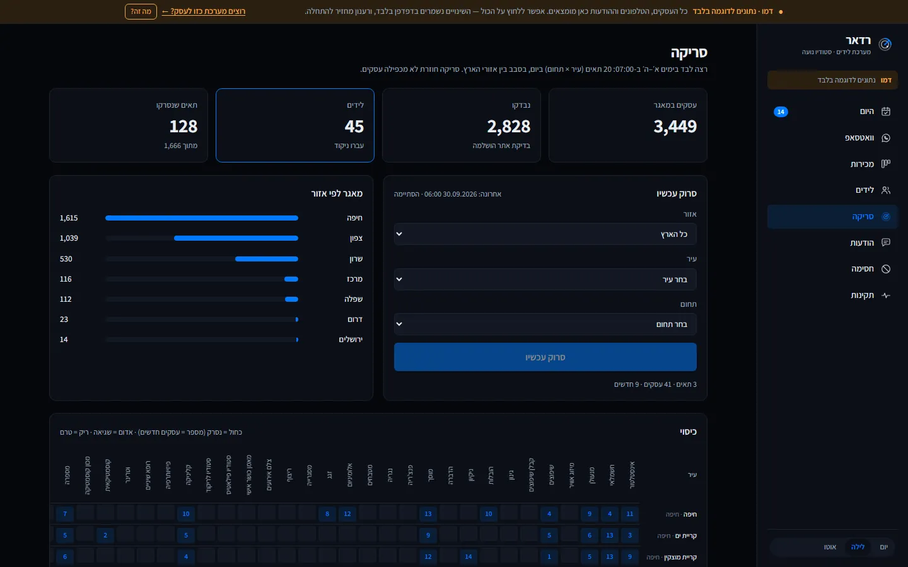The width and height of the screenshot is (908, 567).
Task: Click the תאים שנסרקו 128 card
Action: pyautogui.click(x=129, y=125)
